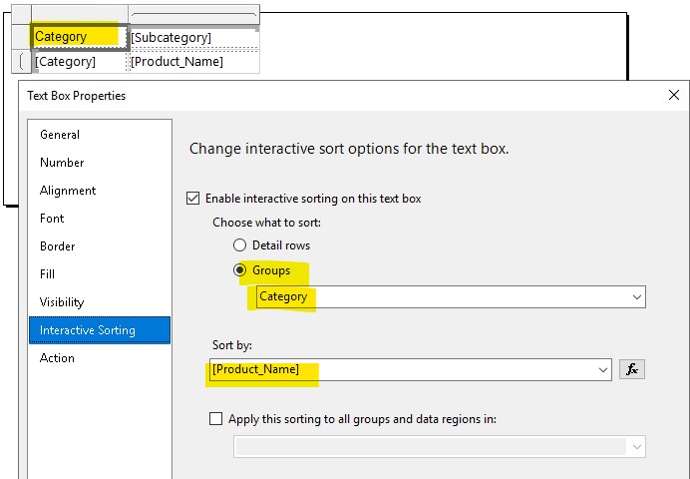The height and width of the screenshot is (479, 690).
Task: Check Apply this sorting to all groups
Action: pos(216,419)
